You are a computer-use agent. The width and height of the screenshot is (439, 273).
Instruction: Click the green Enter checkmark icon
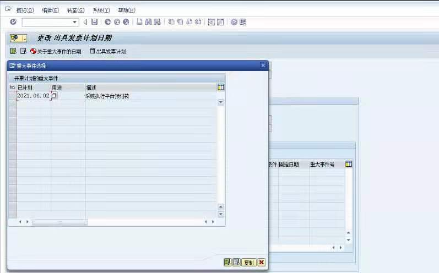[x=13, y=22]
